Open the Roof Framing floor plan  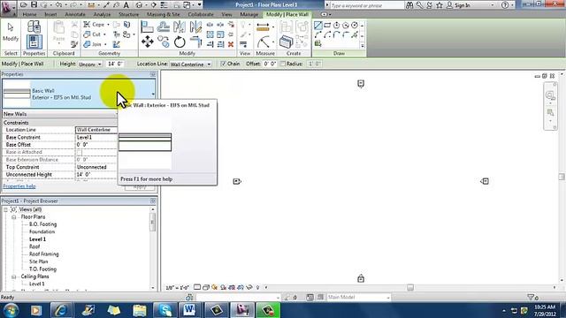click(x=43, y=254)
